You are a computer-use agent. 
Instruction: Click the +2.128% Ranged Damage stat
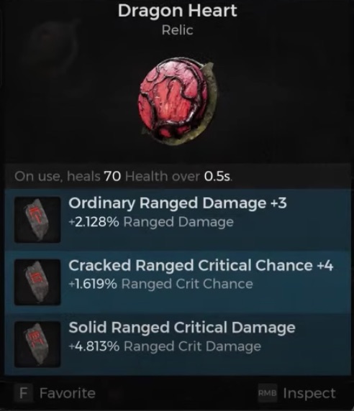(x=151, y=222)
